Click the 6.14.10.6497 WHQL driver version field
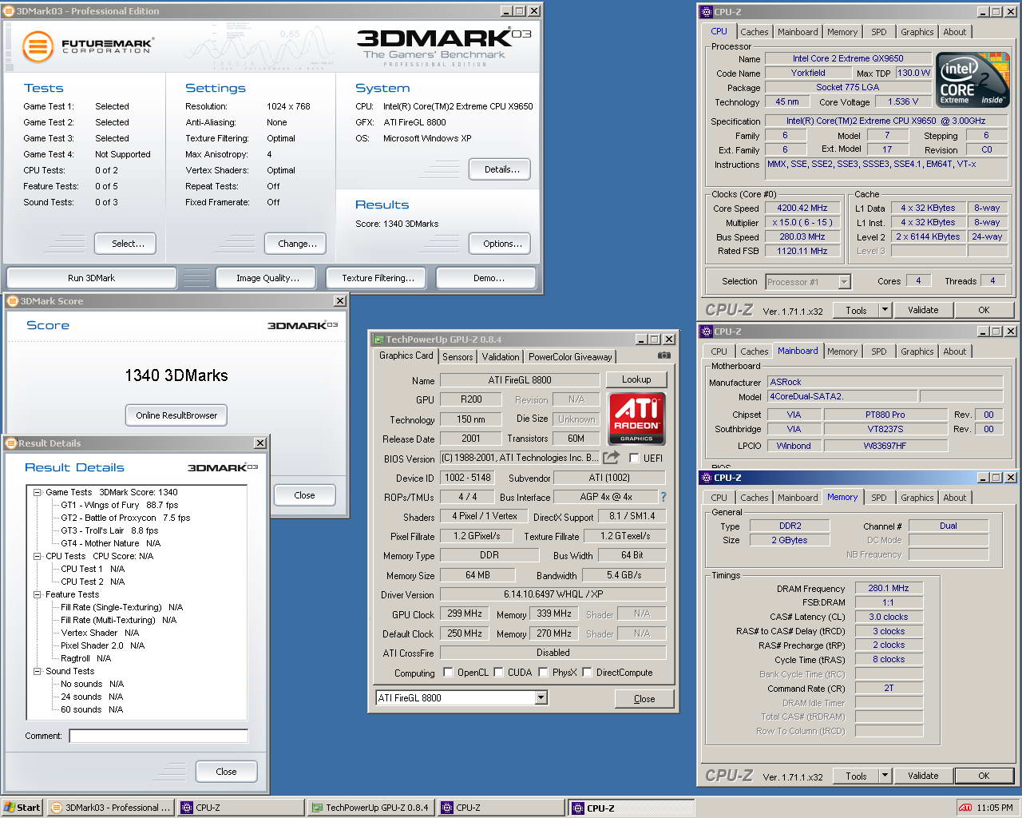 pyautogui.click(x=553, y=594)
